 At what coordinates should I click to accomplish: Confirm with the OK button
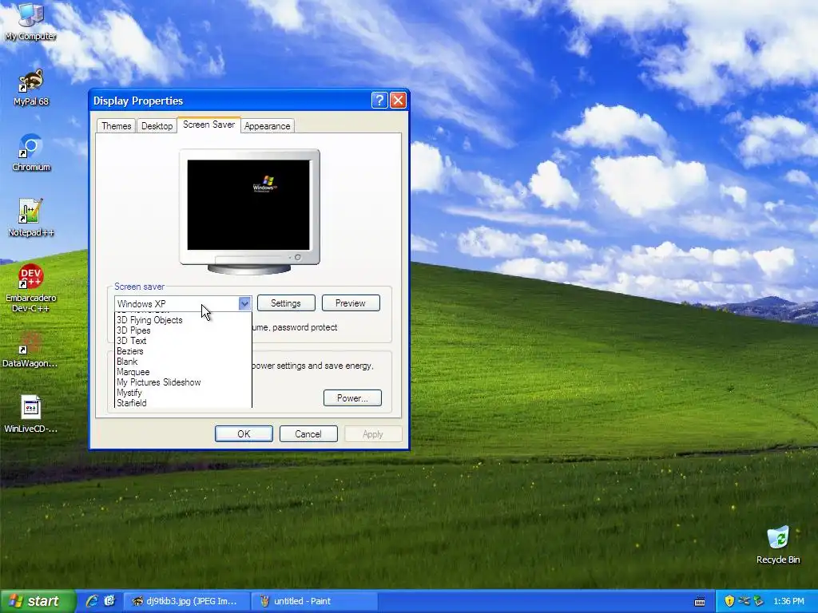pos(244,433)
